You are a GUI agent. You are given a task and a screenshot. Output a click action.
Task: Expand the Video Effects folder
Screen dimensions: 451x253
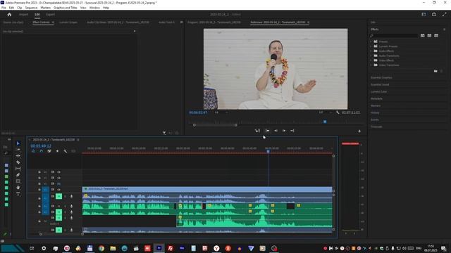(x=371, y=60)
